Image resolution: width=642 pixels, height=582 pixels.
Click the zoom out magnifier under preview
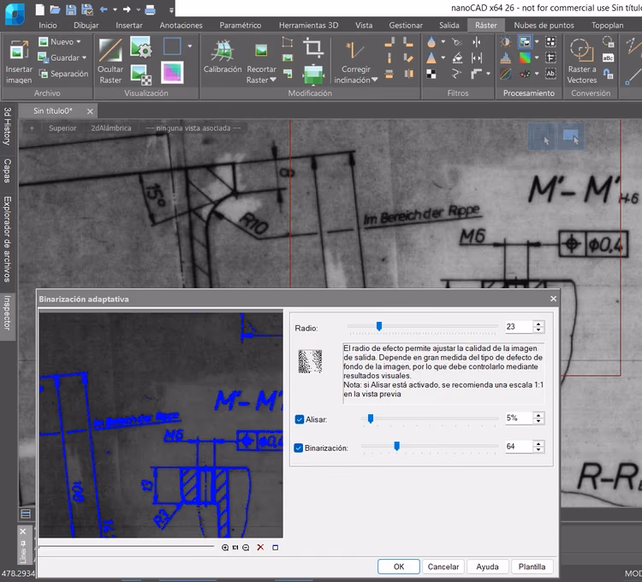pyautogui.click(x=246, y=548)
